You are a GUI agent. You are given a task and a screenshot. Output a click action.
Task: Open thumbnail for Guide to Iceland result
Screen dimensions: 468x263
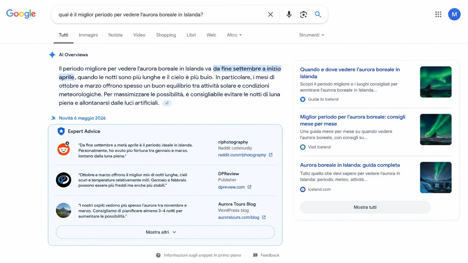436,82
